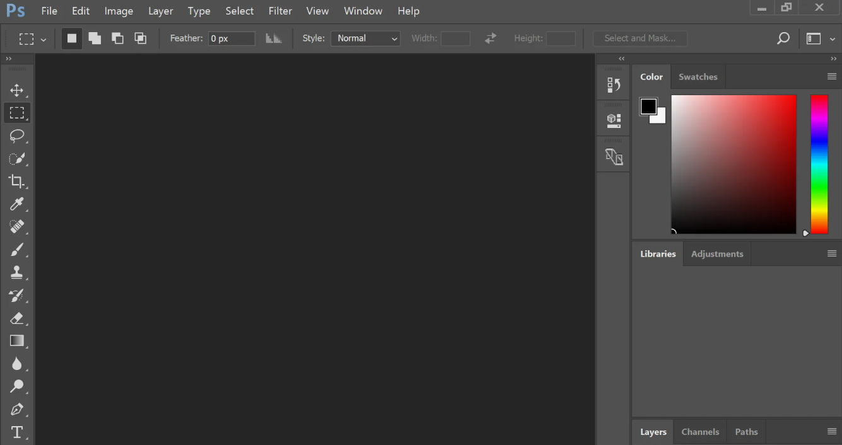Image resolution: width=842 pixels, height=445 pixels.
Task: Open the Filter menu
Action: (x=280, y=11)
